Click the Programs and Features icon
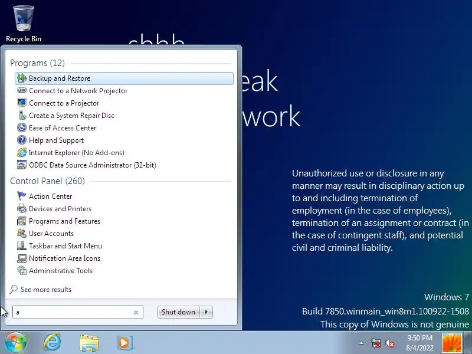 22,221
